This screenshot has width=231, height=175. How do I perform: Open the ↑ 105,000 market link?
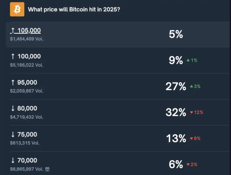pos(25,30)
